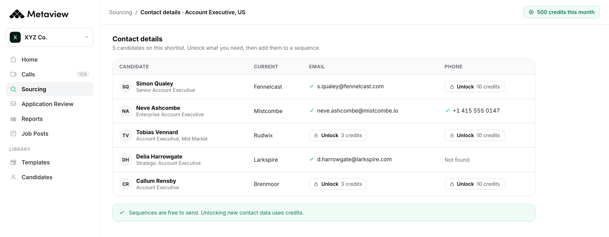This screenshot has width=609, height=237.
Task: Go to Application Review
Action: point(50,104)
